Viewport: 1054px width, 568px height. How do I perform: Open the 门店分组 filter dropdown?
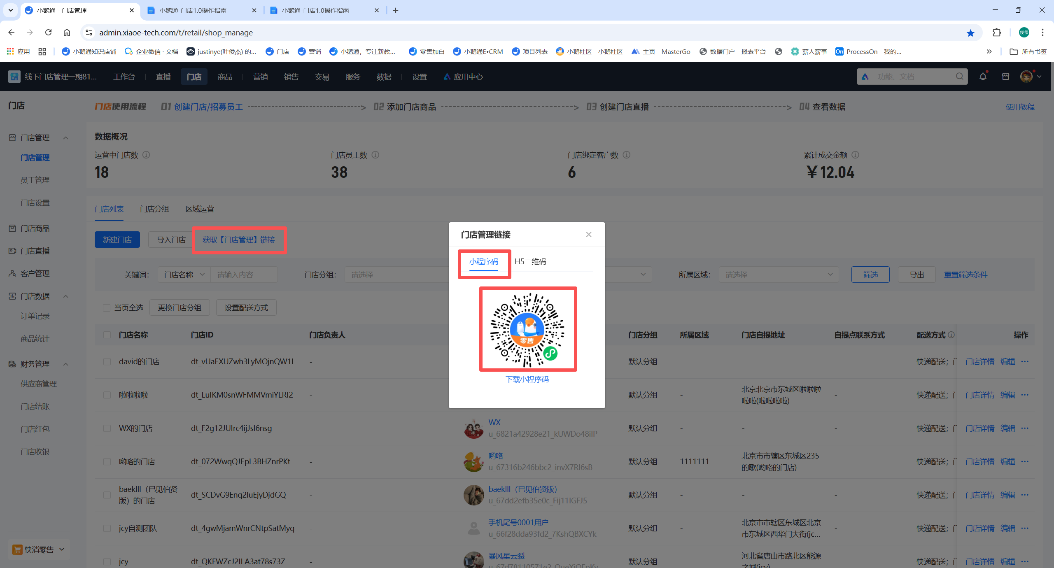click(x=396, y=275)
